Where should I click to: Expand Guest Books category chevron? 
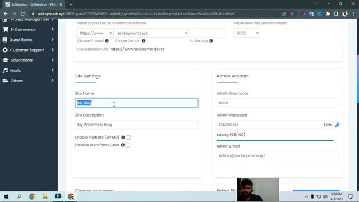52,40
